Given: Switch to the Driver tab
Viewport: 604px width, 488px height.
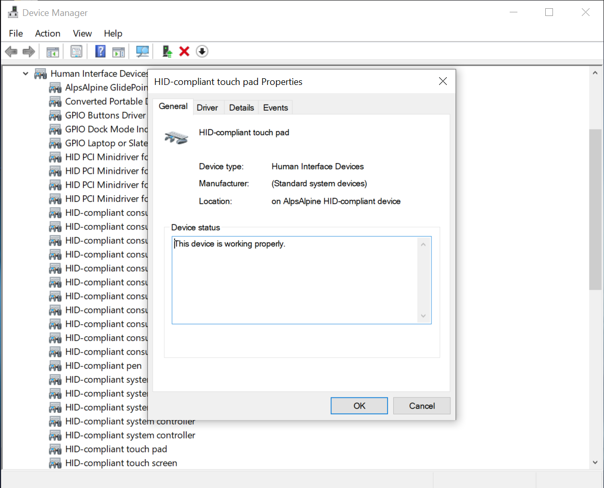Looking at the screenshot, I should point(207,108).
